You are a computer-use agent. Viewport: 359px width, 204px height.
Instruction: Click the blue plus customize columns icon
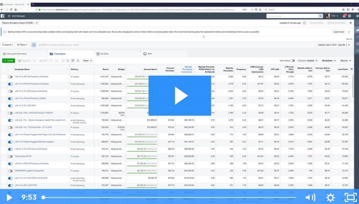(x=352, y=69)
